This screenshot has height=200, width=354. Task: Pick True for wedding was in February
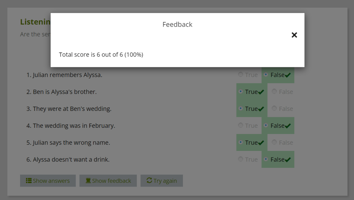click(x=241, y=125)
